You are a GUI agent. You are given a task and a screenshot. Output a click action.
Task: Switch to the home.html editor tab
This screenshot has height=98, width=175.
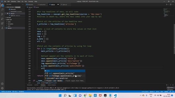pos(42,5)
